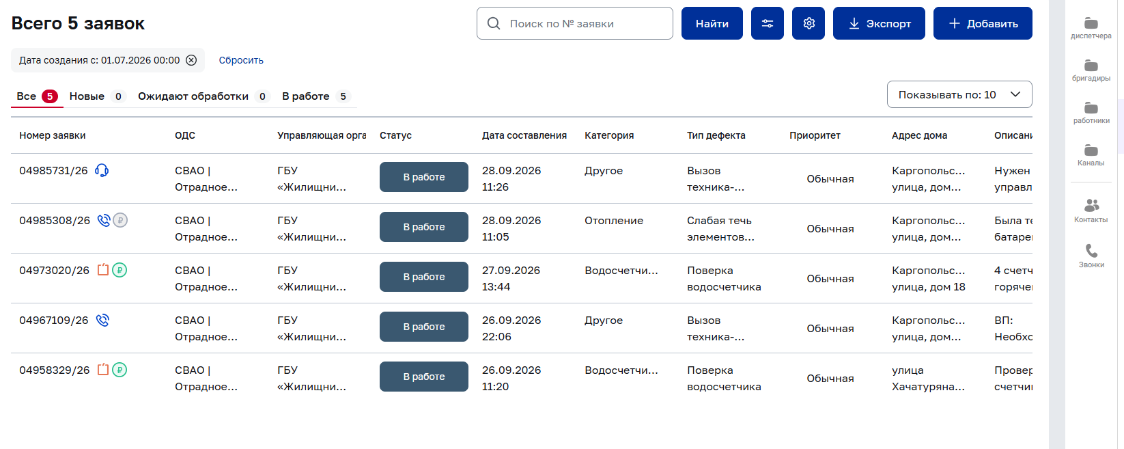Click the green ruble icon on request 04973020/26
Viewport: 1124px width, 449px height.
120,270
